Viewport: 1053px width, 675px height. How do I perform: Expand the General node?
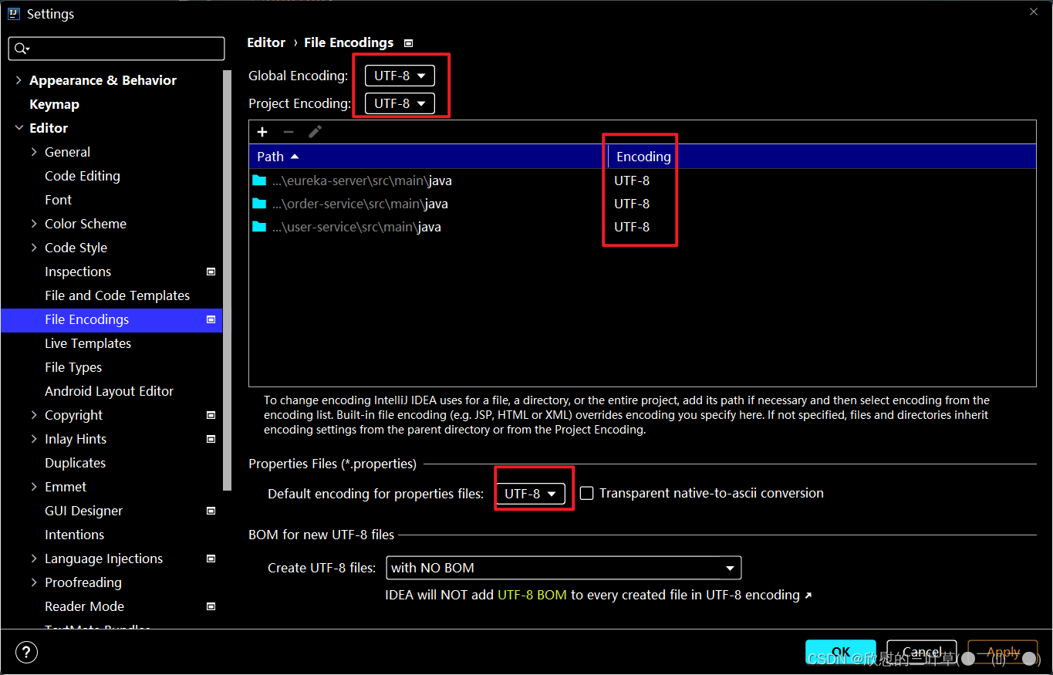[x=34, y=152]
